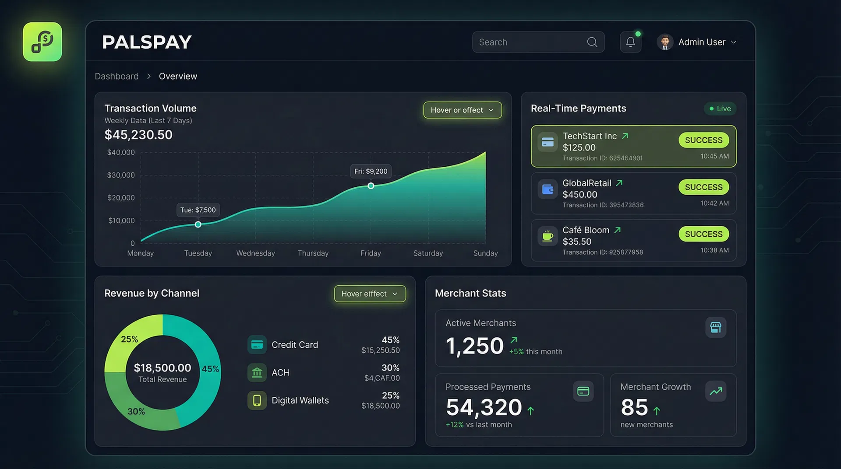Click the GlobalRetail wallet icon
This screenshot has width=841, height=469.
pos(547,189)
